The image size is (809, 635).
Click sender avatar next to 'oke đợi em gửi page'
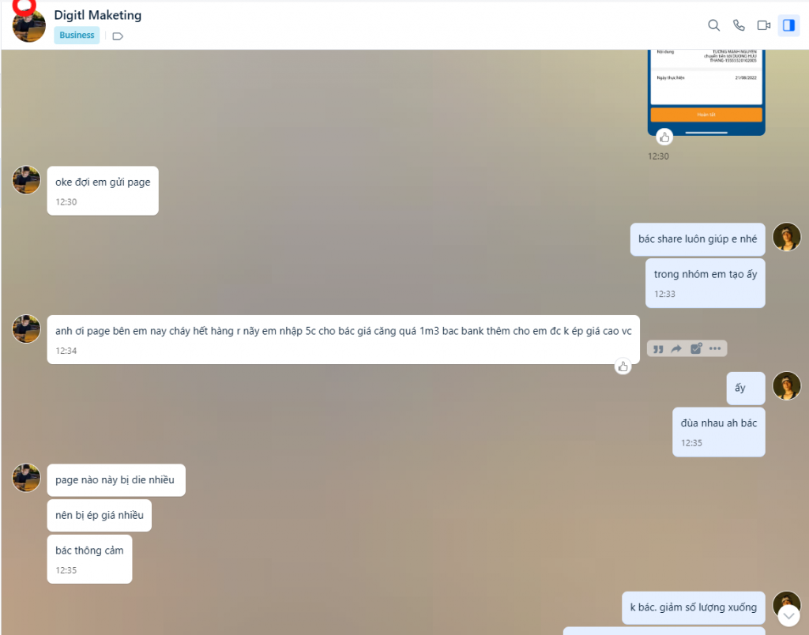(x=26, y=180)
